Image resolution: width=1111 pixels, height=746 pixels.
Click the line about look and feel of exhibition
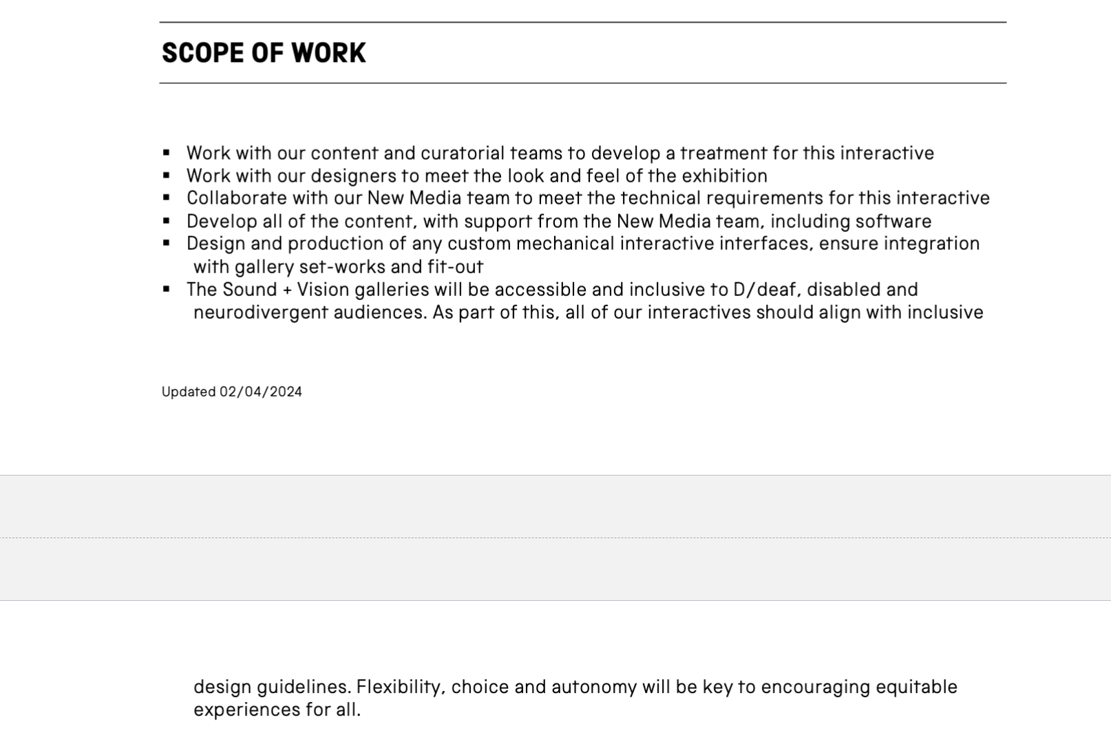(x=476, y=175)
